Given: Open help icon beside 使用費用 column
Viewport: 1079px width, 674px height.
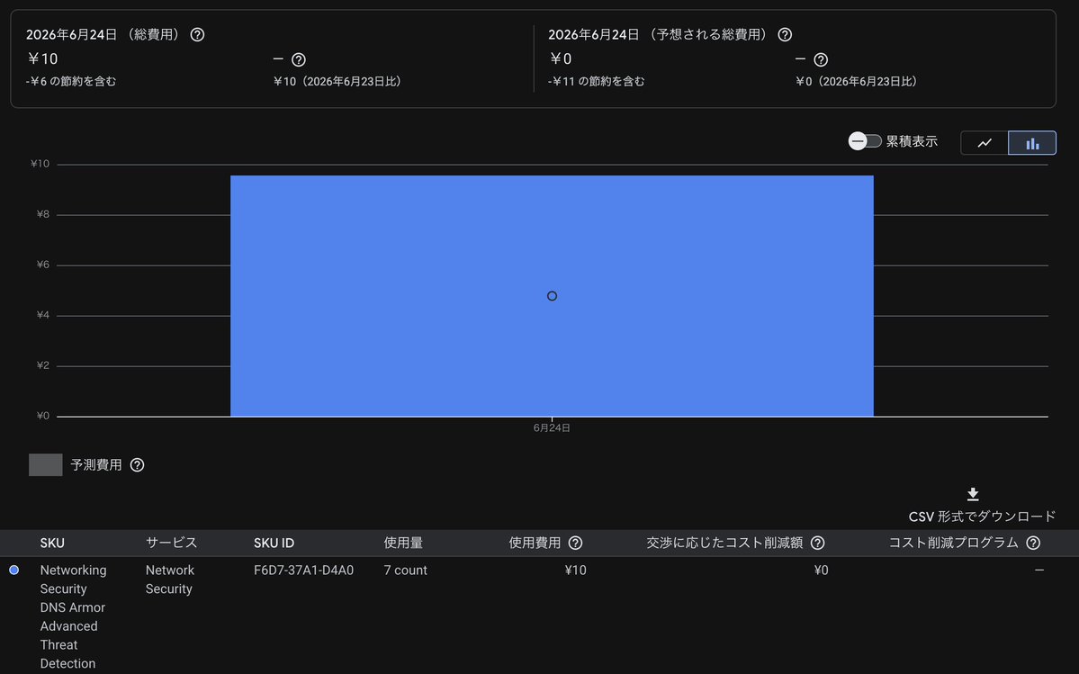Looking at the screenshot, I should pos(575,543).
